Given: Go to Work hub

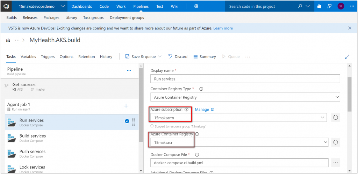Looking at the screenshot, I should (x=121, y=6).
